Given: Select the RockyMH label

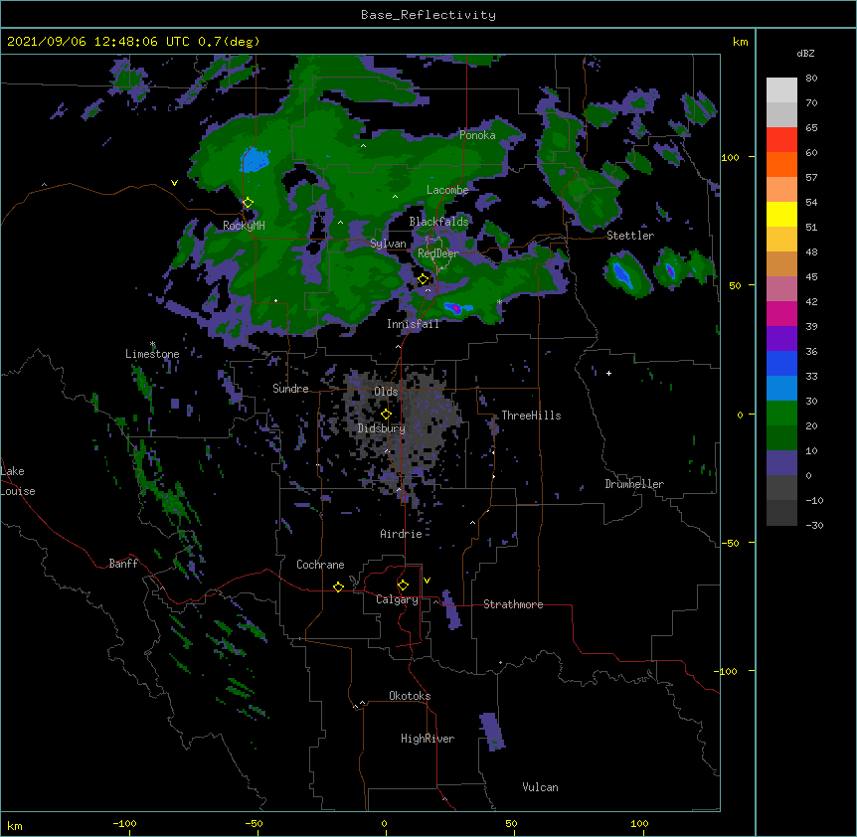Looking at the screenshot, I should pyautogui.click(x=244, y=226).
